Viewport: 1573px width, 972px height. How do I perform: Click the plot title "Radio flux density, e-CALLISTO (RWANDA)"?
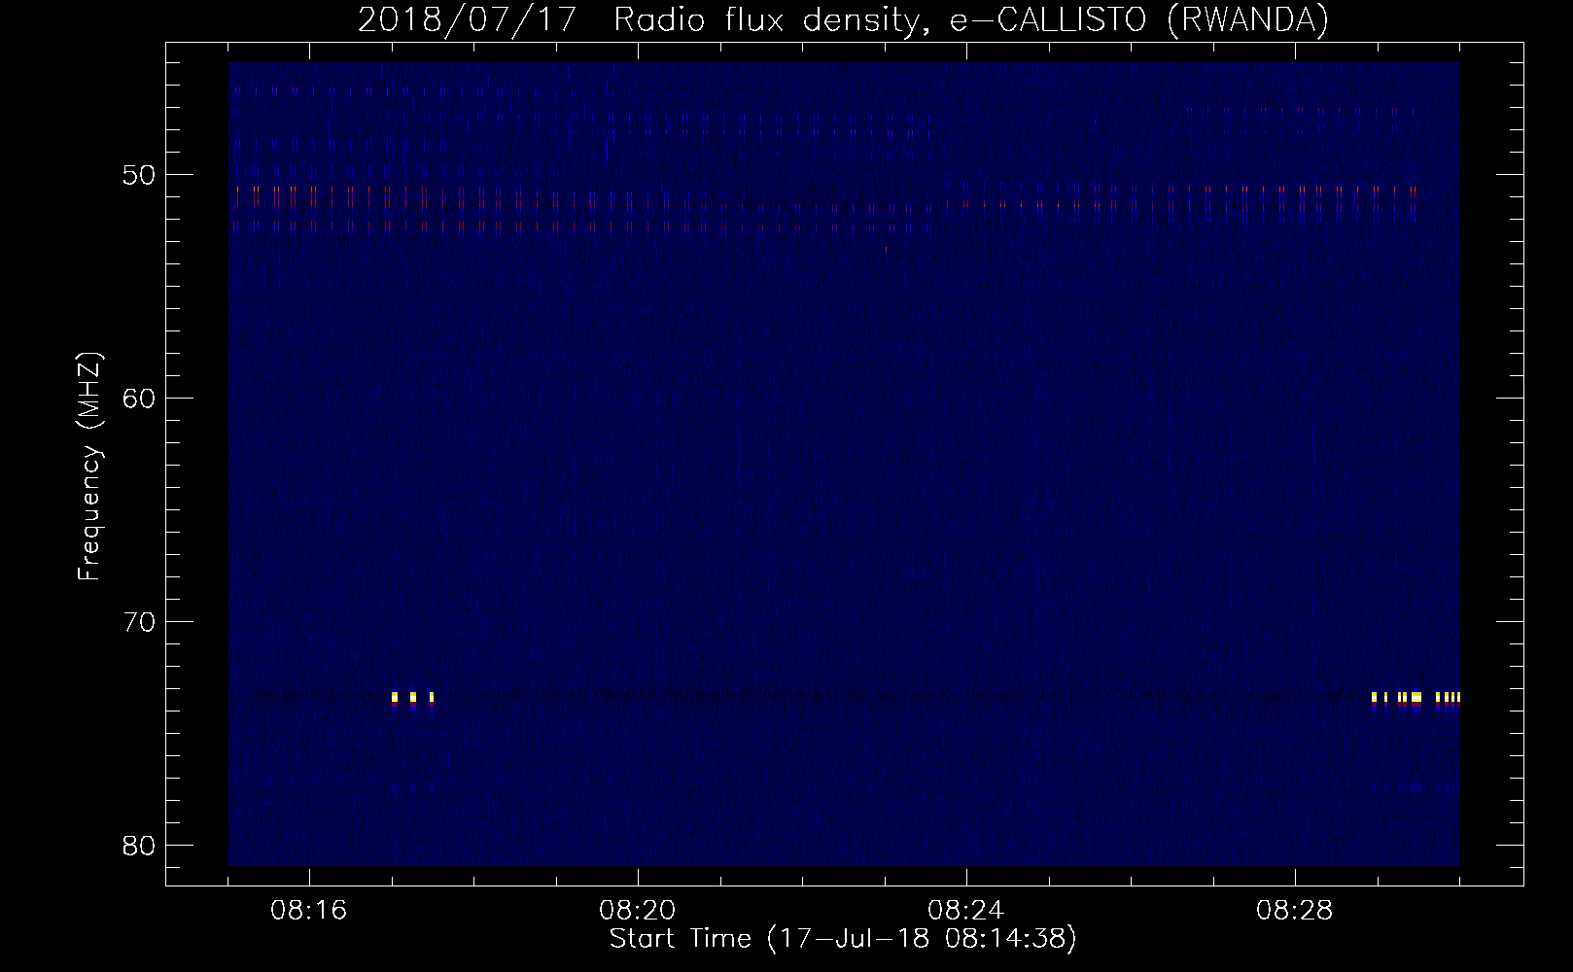(971, 19)
